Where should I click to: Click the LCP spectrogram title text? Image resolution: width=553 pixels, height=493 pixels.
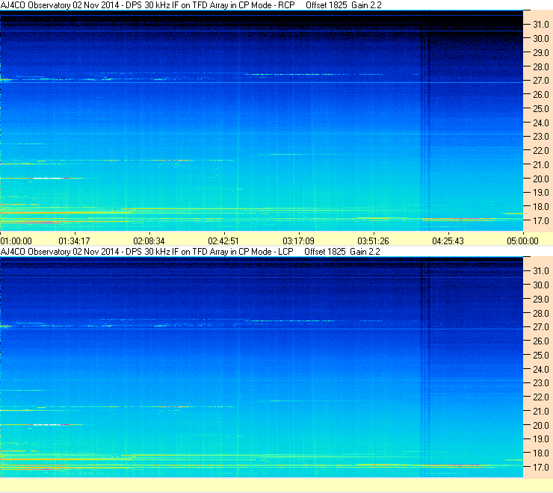tap(146, 252)
